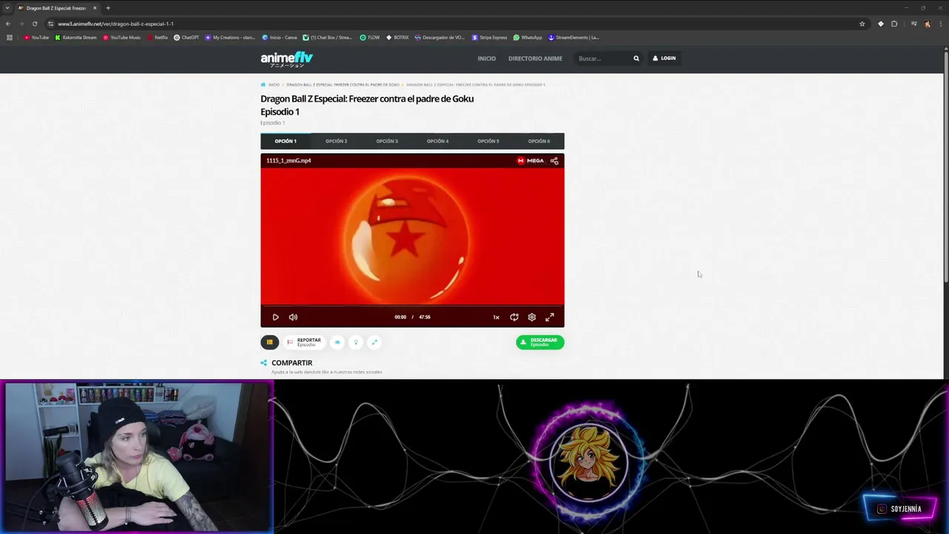Change playback speed from 1x
The width and height of the screenshot is (949, 534).
(x=496, y=317)
